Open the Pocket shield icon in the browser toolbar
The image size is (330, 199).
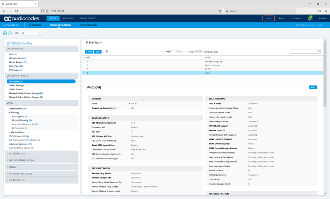[320, 11]
